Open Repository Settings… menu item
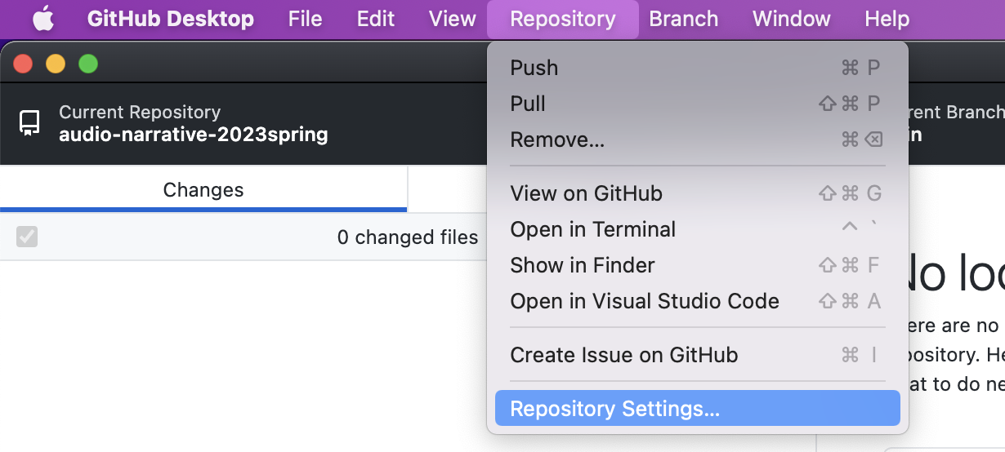Viewport: 1005px width, 452px height. 614,409
